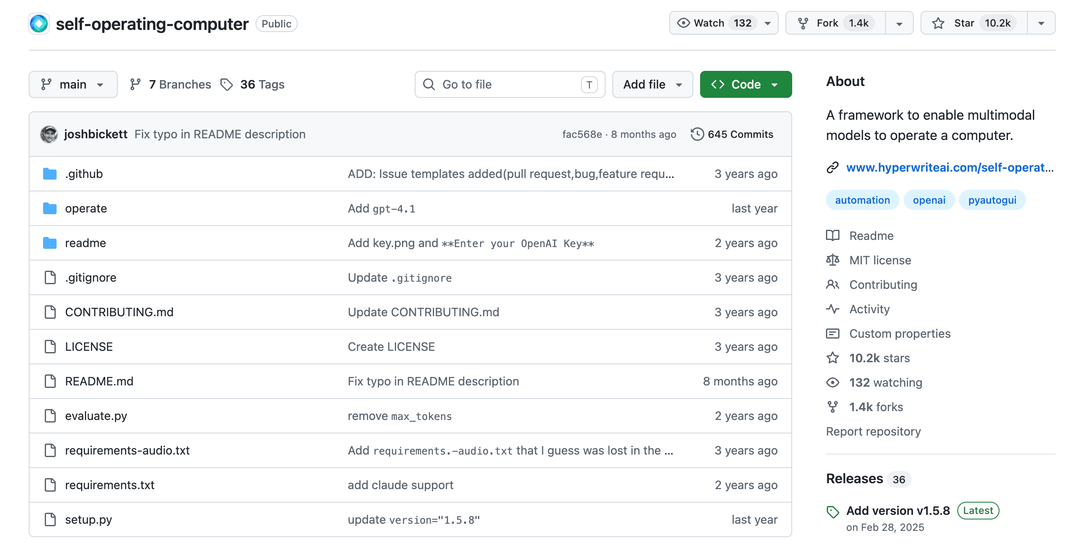The height and width of the screenshot is (549, 1081).
Task: Expand the fork options dropdown arrow
Action: [x=899, y=23]
